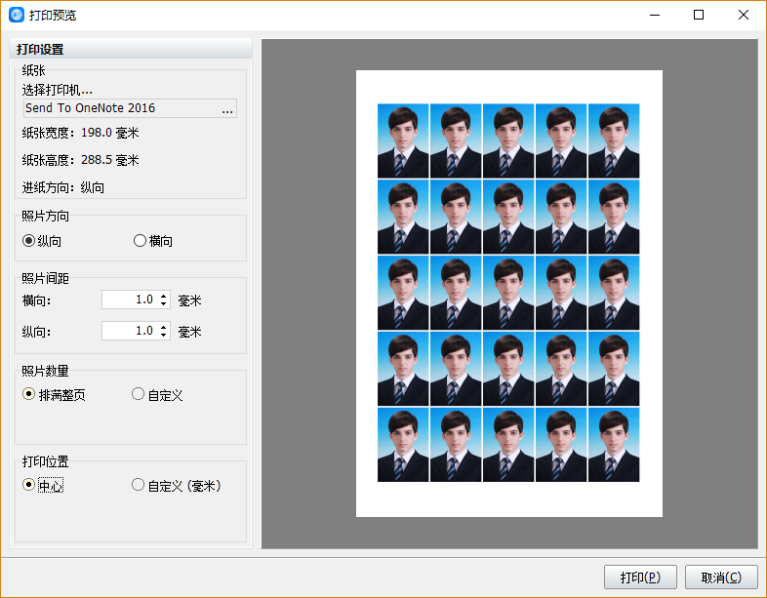This screenshot has width=767, height=598.
Task: Select the 纵向 photo orientation radio button
Action: [x=29, y=241]
